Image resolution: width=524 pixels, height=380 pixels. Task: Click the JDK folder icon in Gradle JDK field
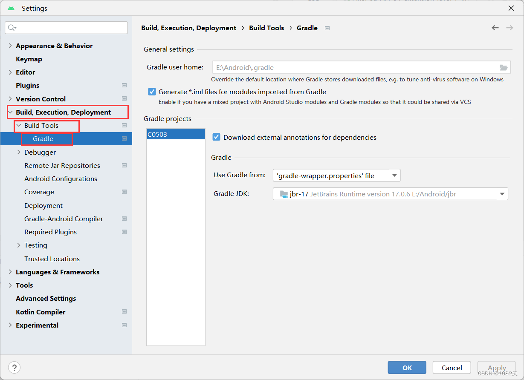click(284, 194)
